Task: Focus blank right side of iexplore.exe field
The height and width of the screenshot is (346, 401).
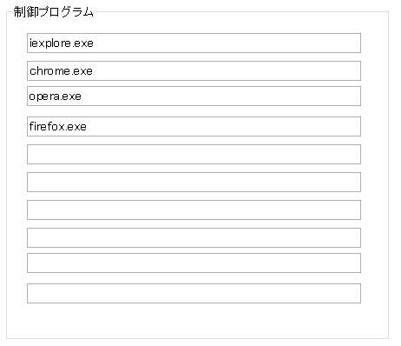Action: click(x=227, y=43)
